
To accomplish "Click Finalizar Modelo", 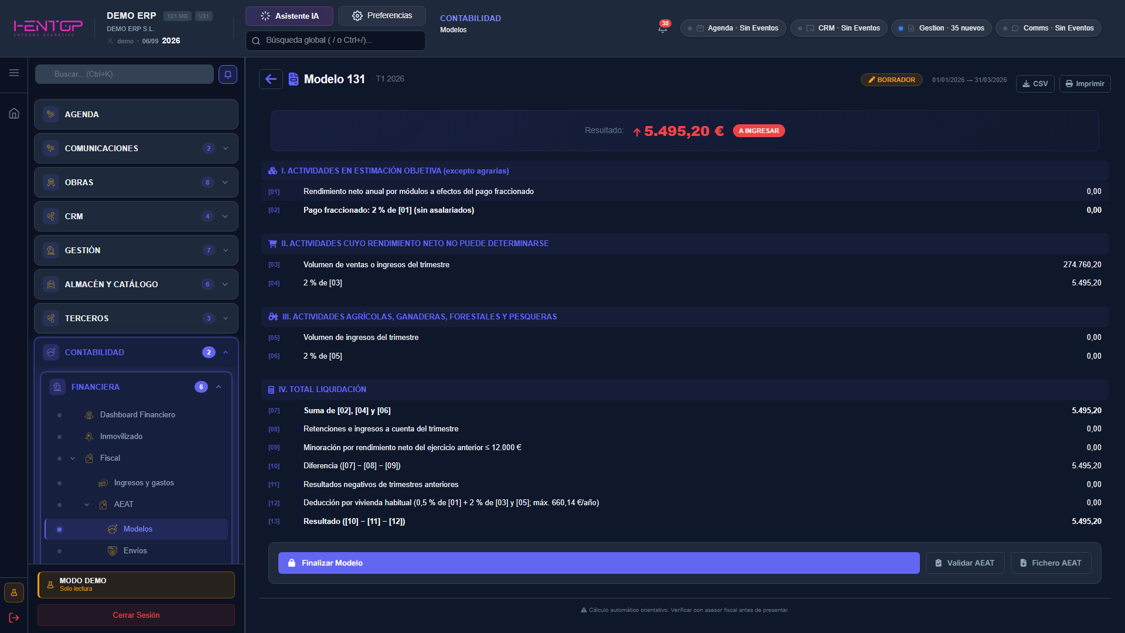I will pyautogui.click(x=599, y=563).
